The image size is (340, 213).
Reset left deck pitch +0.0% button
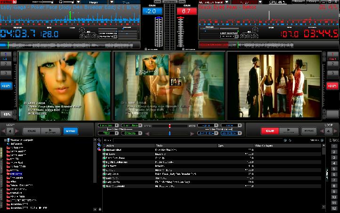6,86
